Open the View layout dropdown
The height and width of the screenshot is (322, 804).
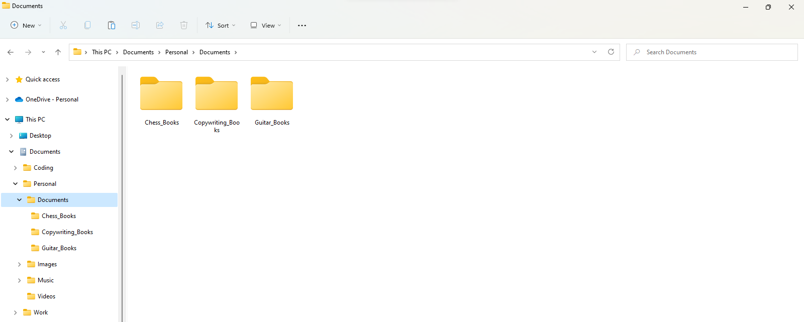(266, 25)
